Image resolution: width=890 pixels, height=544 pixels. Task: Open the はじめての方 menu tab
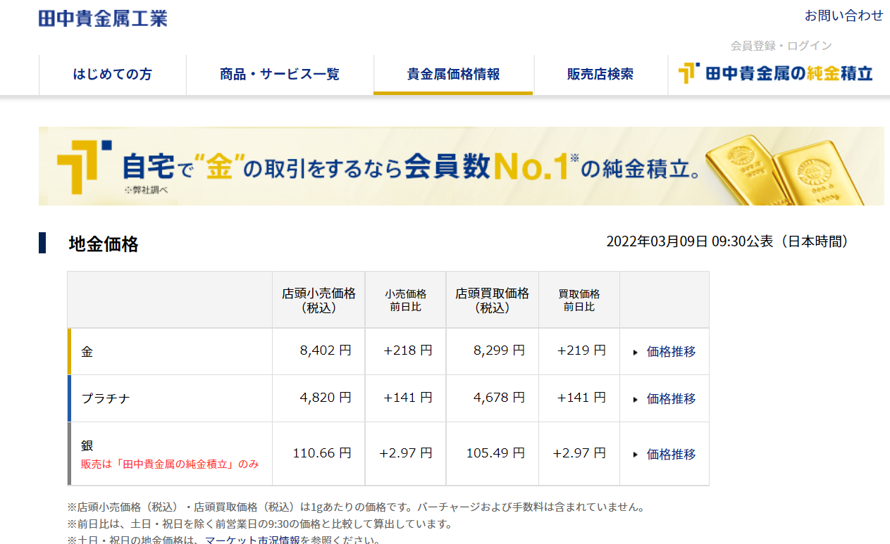pyautogui.click(x=113, y=74)
